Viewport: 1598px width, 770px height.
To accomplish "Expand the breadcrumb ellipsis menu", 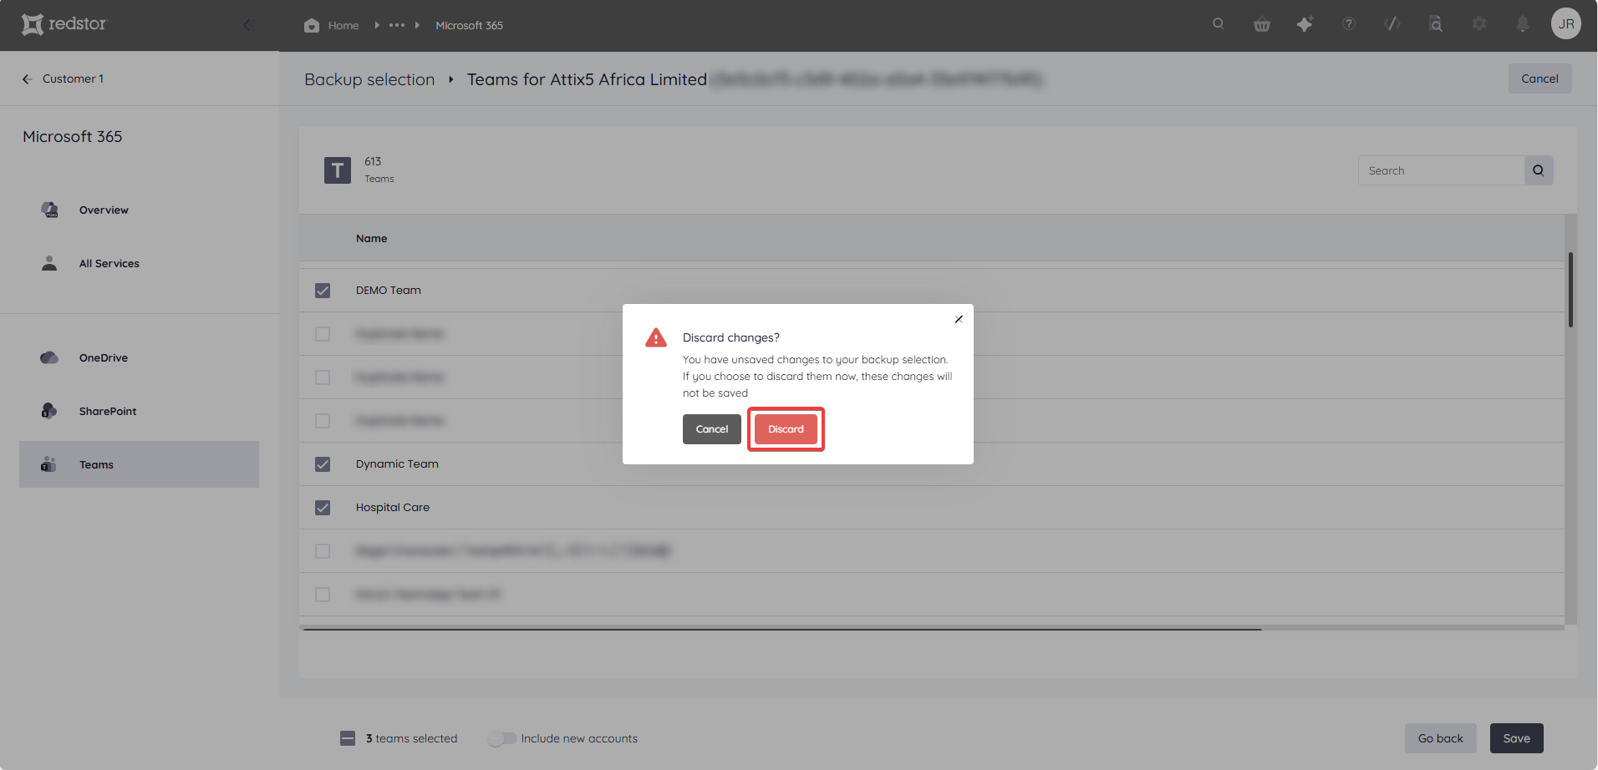I will point(397,25).
